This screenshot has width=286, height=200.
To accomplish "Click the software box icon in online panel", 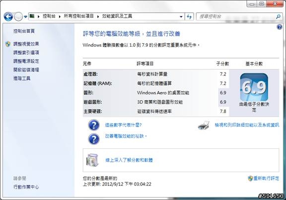I will (92, 160).
